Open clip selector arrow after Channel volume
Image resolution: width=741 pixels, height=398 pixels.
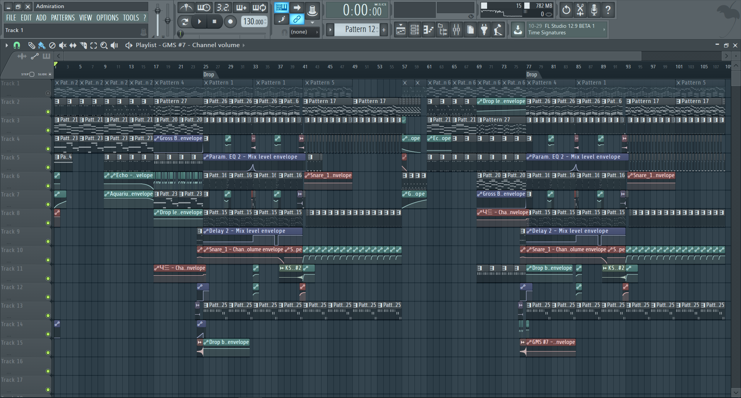coord(244,45)
